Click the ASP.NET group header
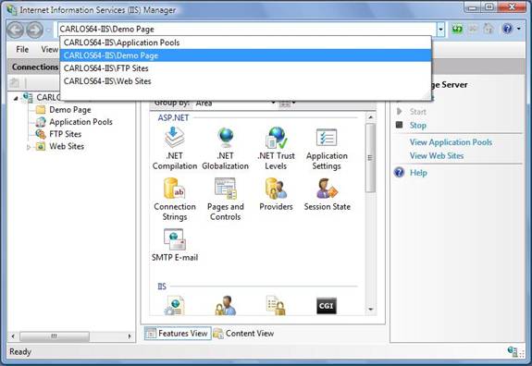Viewport: 532px width, 366px height. (x=173, y=118)
